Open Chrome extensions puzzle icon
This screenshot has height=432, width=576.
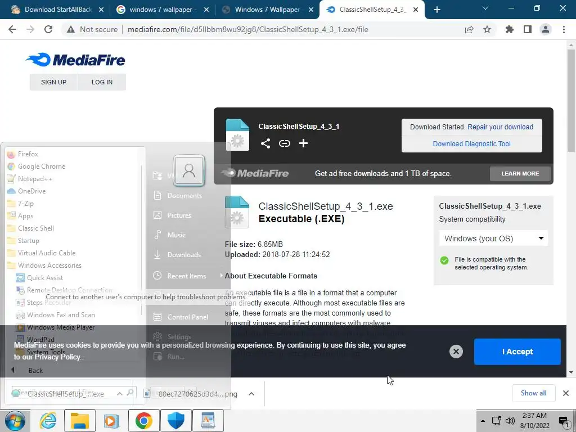(510, 29)
